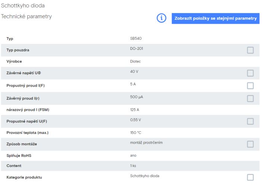Click the Content row label

coord(14,166)
